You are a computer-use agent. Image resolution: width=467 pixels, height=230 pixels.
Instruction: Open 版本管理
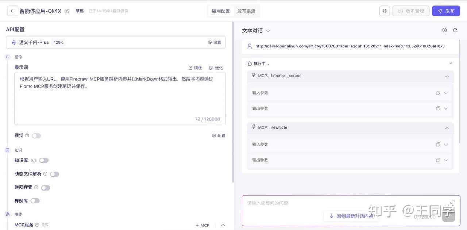click(411, 11)
